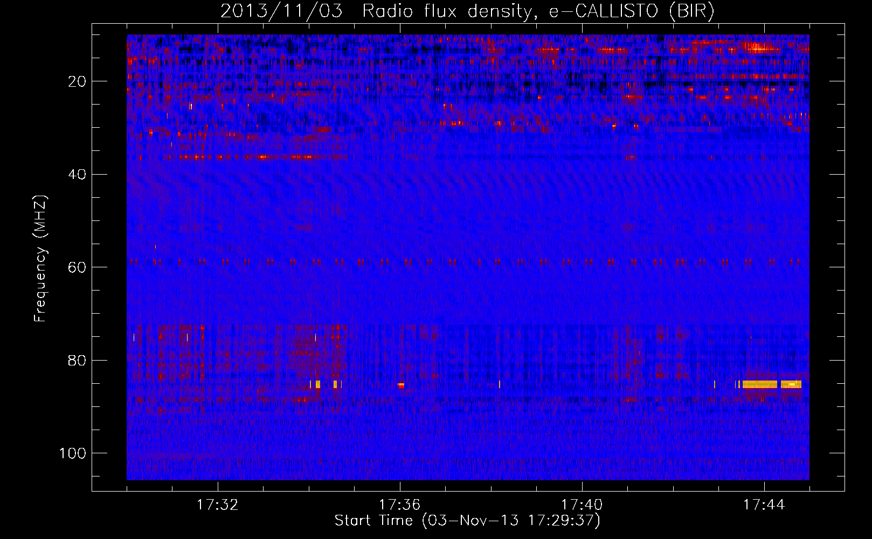872x539 pixels.
Task: Click the 80 MHz frequency tick label
Action: (78, 360)
